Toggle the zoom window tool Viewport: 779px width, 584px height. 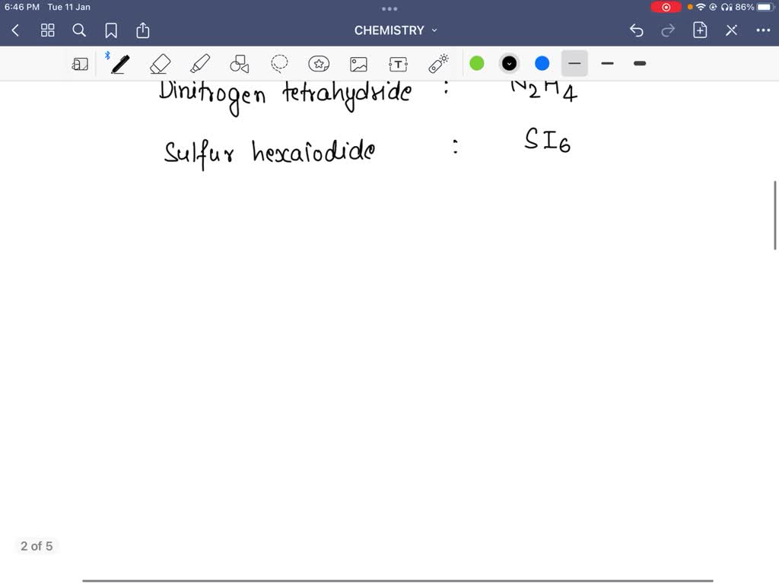tap(80, 64)
